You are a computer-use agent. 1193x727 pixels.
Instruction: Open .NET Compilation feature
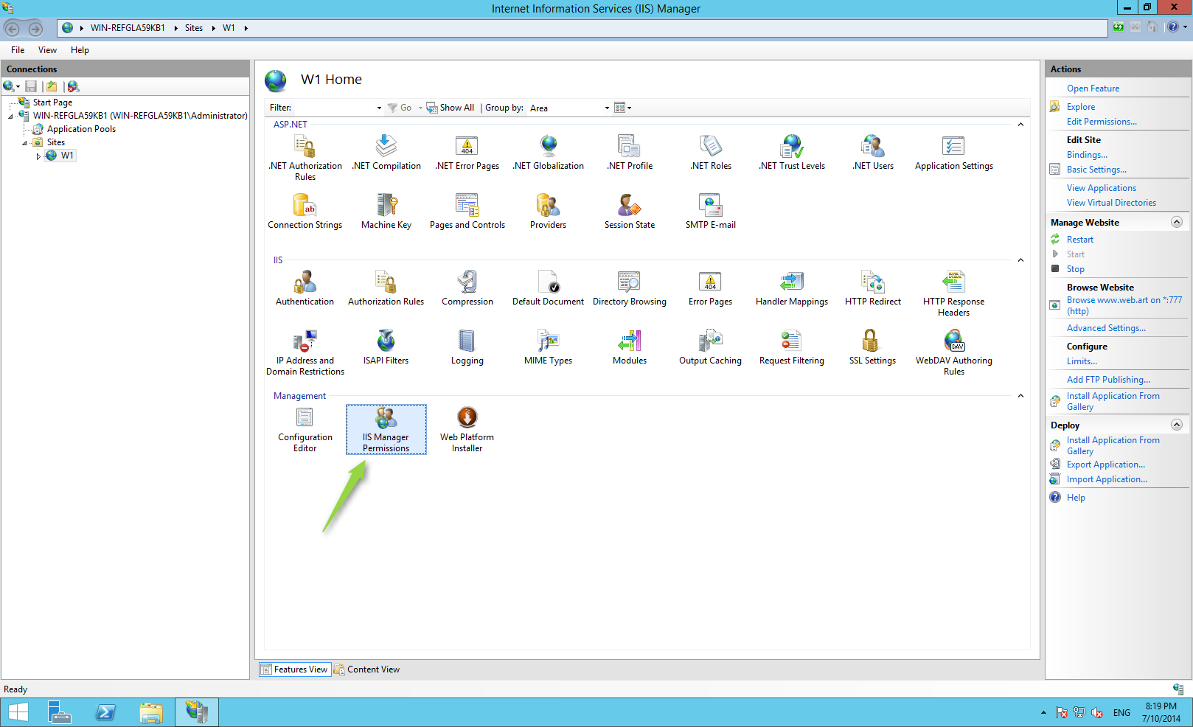tap(386, 153)
